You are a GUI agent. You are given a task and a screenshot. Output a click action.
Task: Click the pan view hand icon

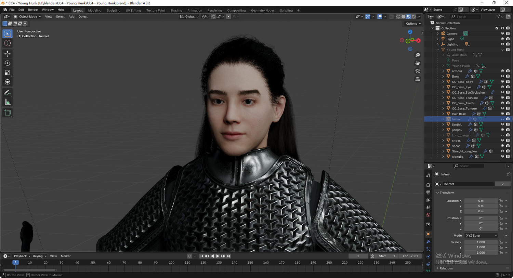pos(418,63)
